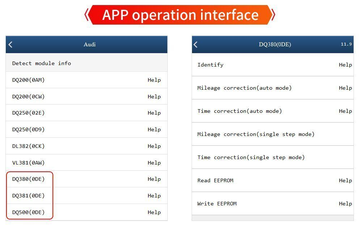The height and width of the screenshot is (226, 359).
Task: Go back from the Audi screen
Action: pos(10,44)
